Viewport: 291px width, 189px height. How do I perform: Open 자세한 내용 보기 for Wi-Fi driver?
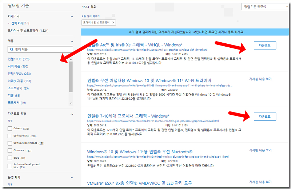[x=260, y=79]
